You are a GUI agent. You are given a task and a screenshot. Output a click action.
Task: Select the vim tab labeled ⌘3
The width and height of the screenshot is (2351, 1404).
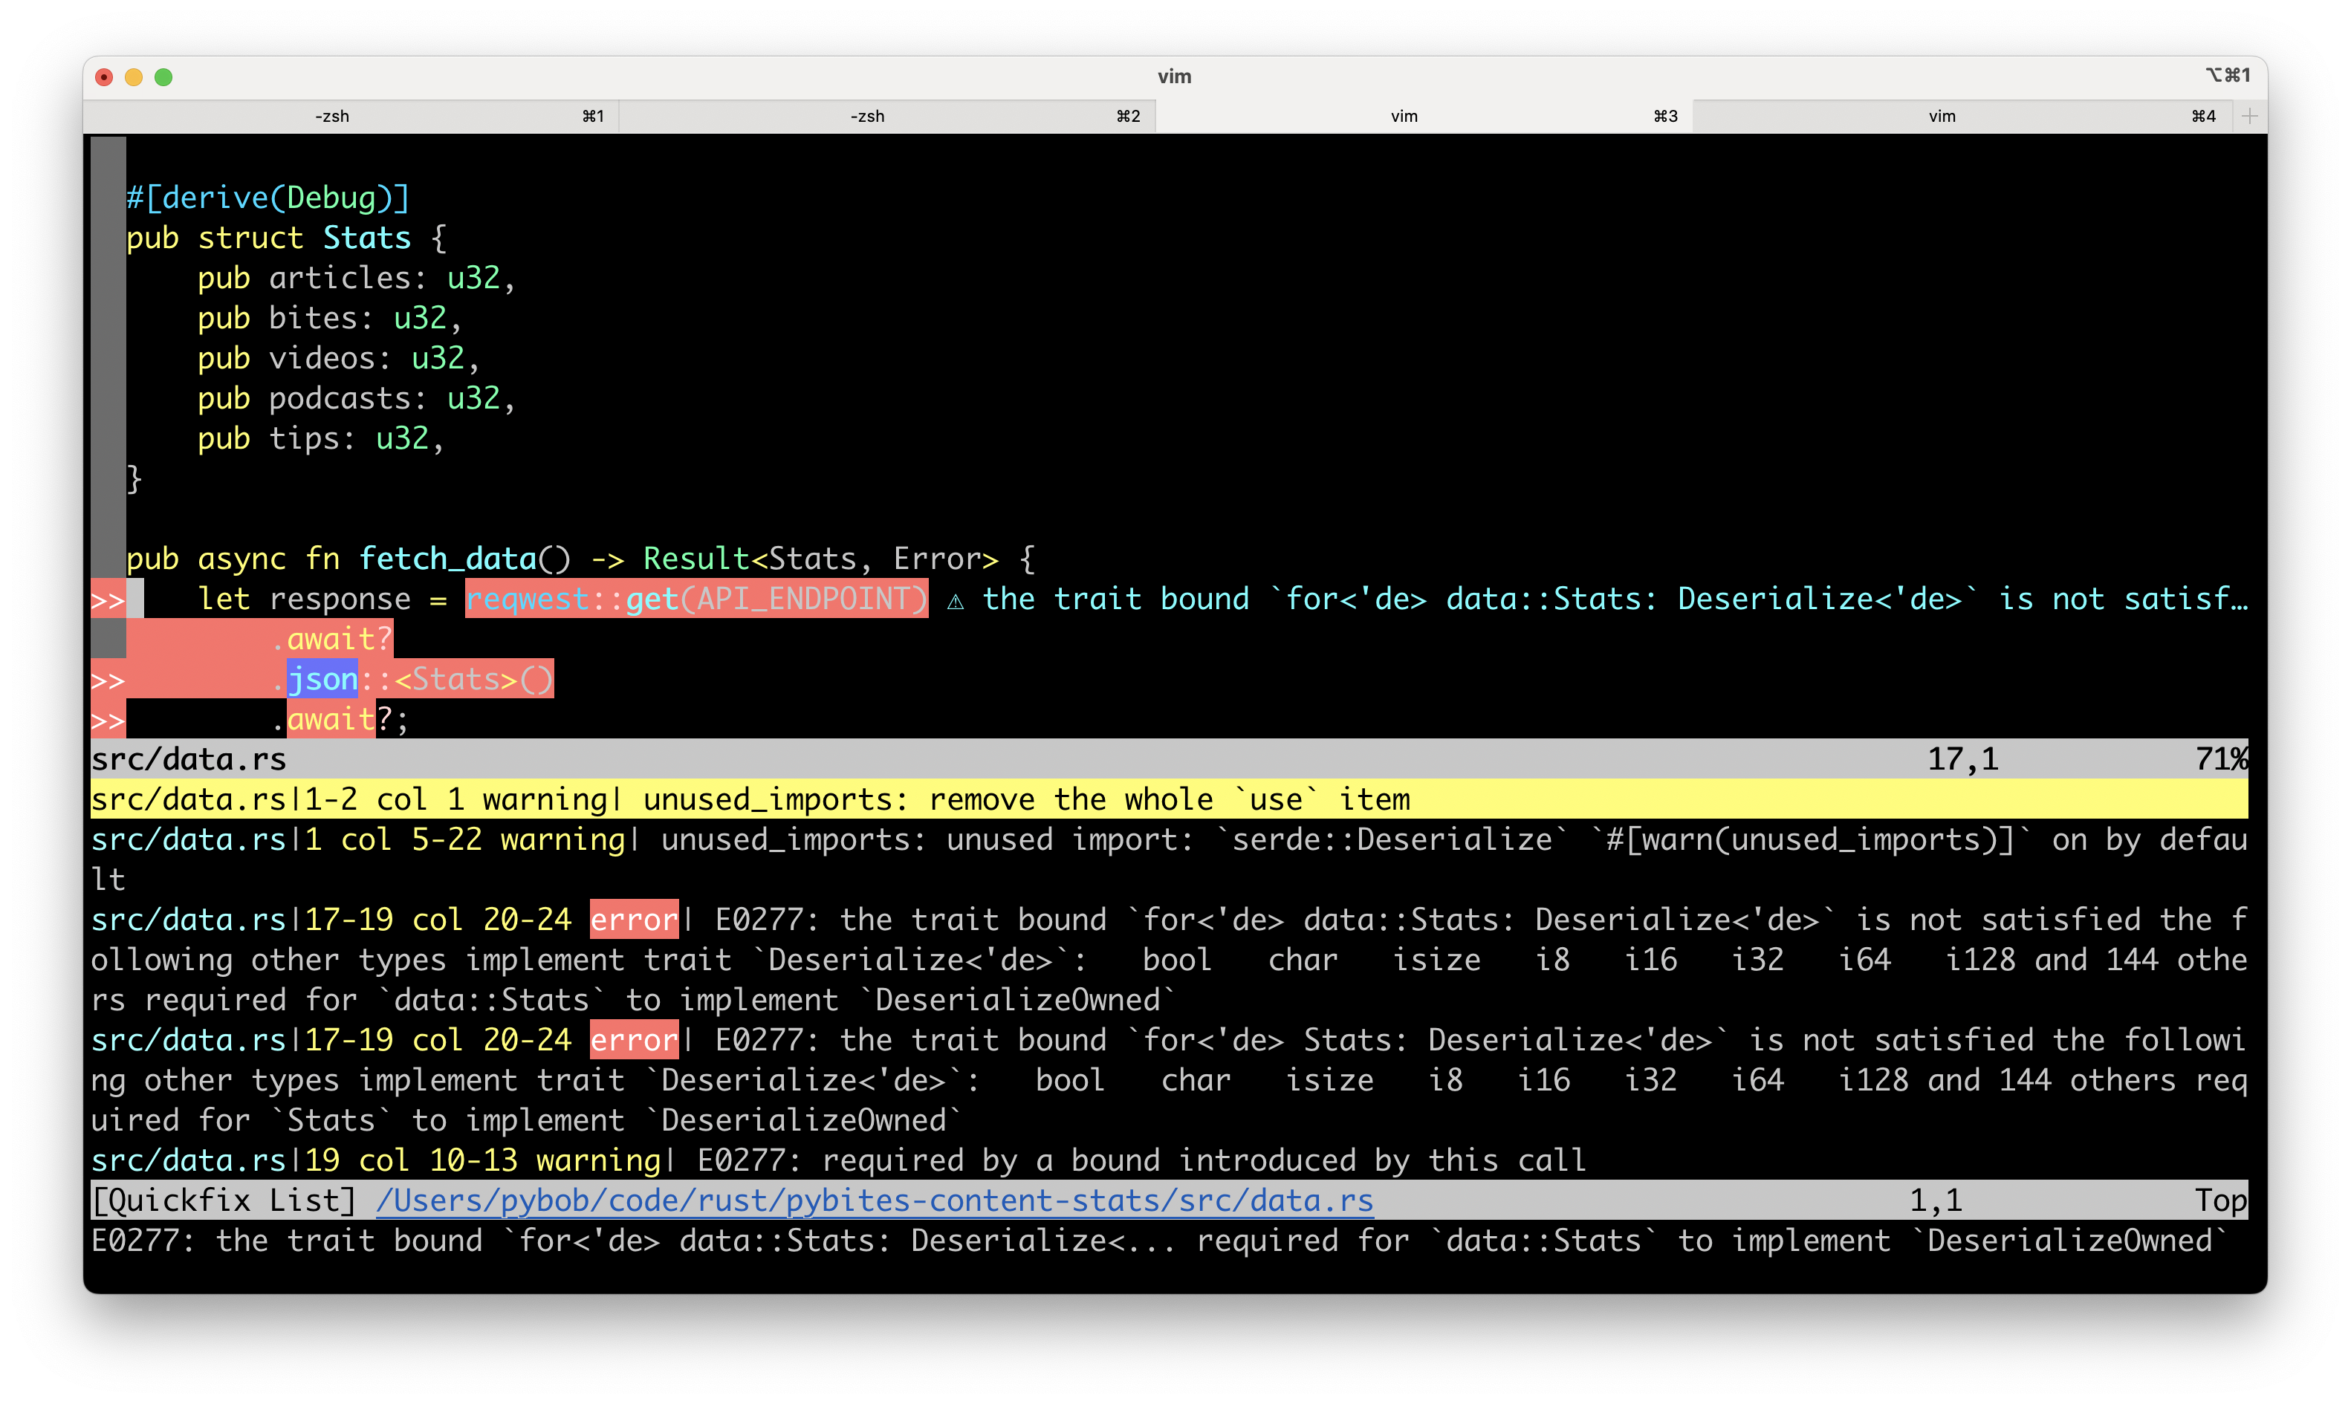pos(1424,115)
